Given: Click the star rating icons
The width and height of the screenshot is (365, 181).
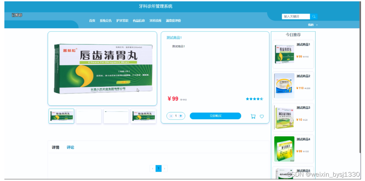Looking at the screenshot, I should pos(255,99).
